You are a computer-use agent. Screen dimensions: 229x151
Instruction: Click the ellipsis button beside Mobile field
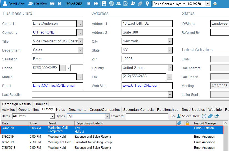pyautogui.click(x=80, y=77)
